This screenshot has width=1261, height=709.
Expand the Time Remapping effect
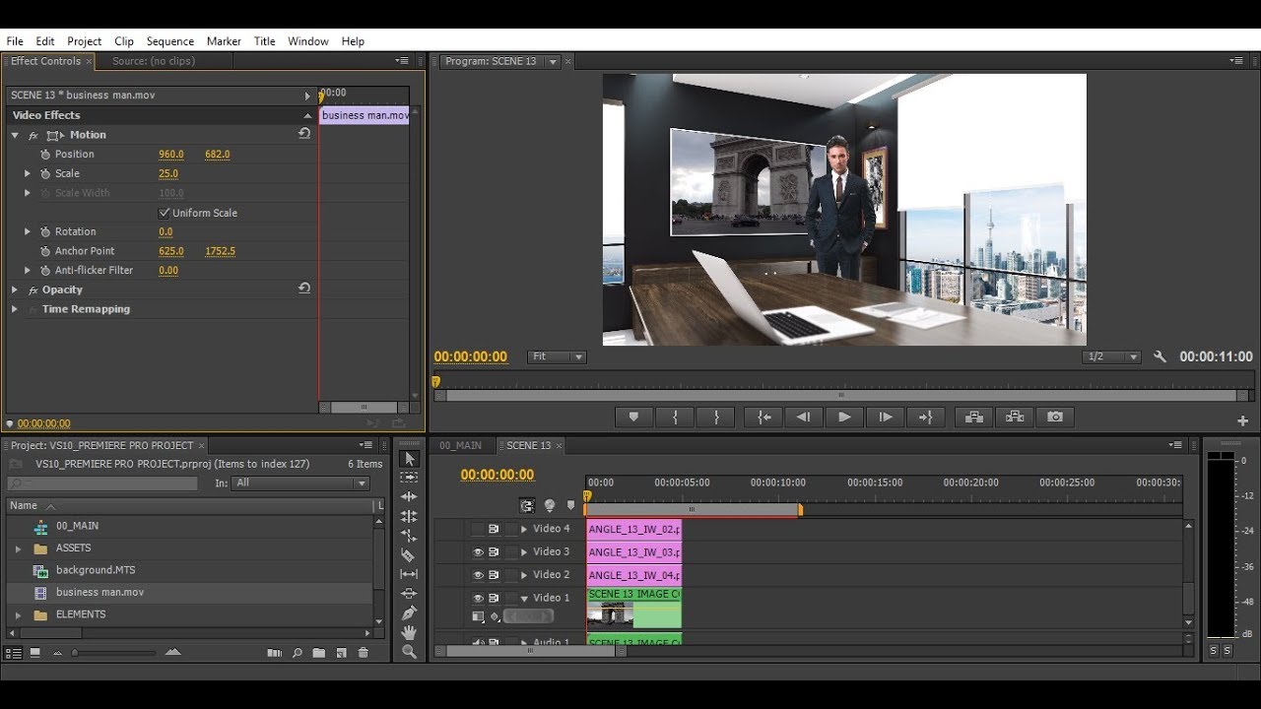(x=15, y=309)
